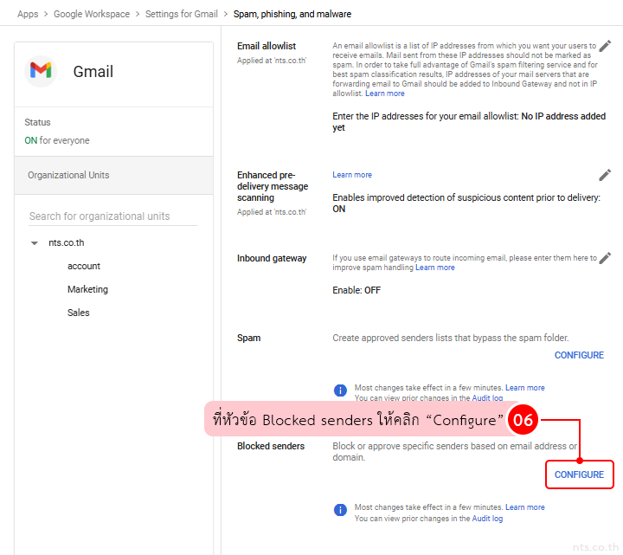Select Spam, phishing, and malware breadcrumb
The image size is (623, 555).
pyautogui.click(x=292, y=14)
